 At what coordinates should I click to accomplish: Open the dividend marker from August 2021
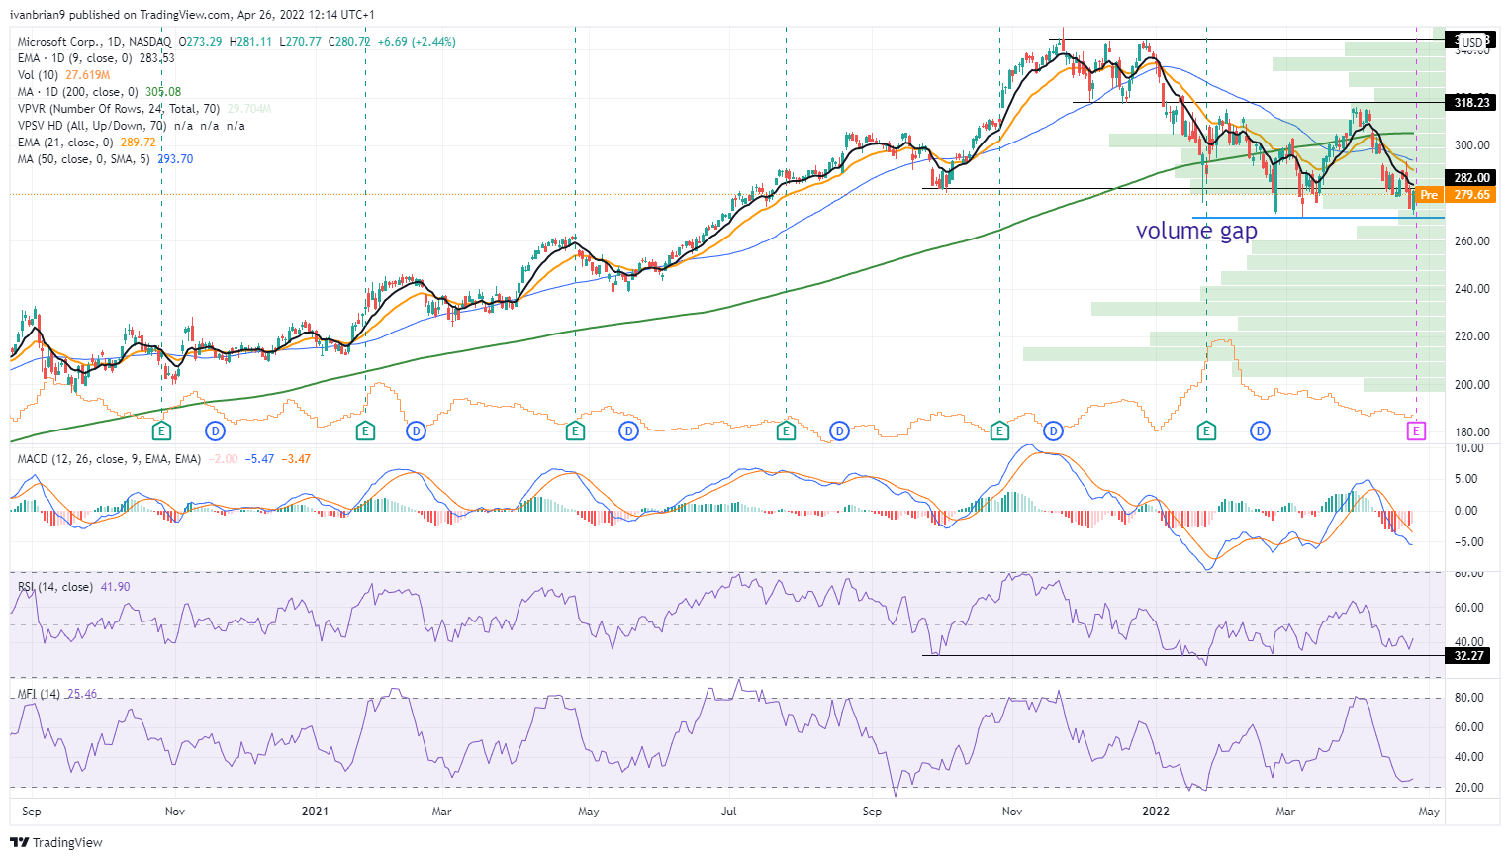coord(839,430)
